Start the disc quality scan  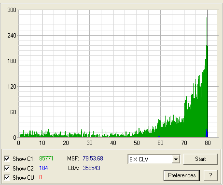pos(200,159)
